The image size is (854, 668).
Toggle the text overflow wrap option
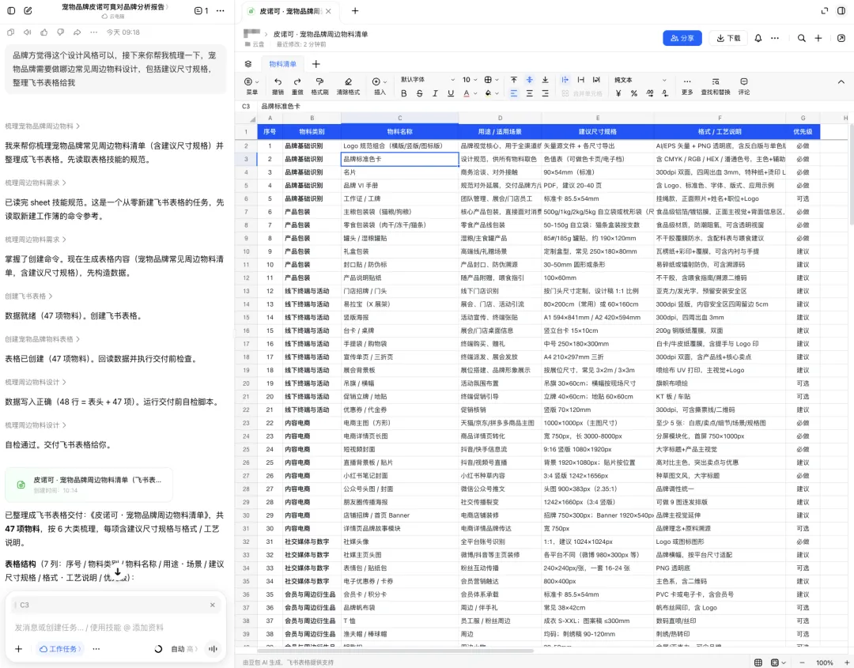click(565, 80)
